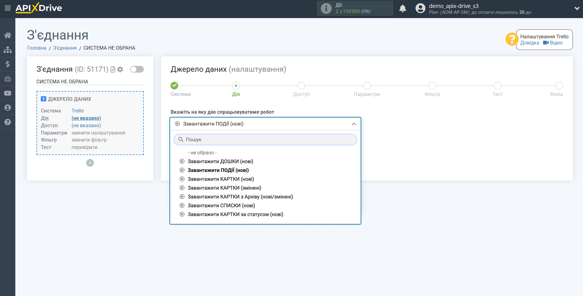This screenshot has width=583, height=296.
Task: Select the Система completed step
Action: click(175, 85)
